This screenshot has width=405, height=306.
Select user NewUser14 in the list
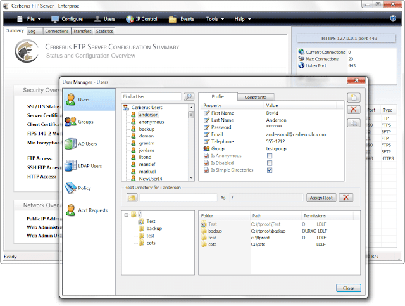coord(151,179)
